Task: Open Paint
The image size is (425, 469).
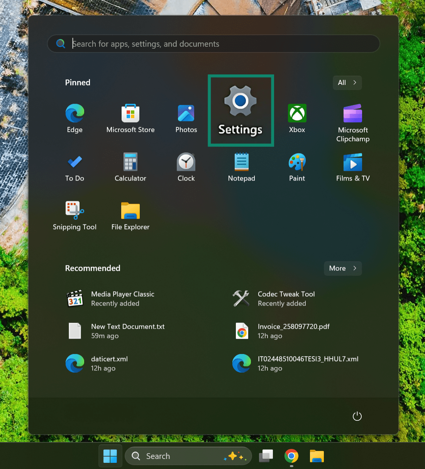Action: click(x=297, y=166)
